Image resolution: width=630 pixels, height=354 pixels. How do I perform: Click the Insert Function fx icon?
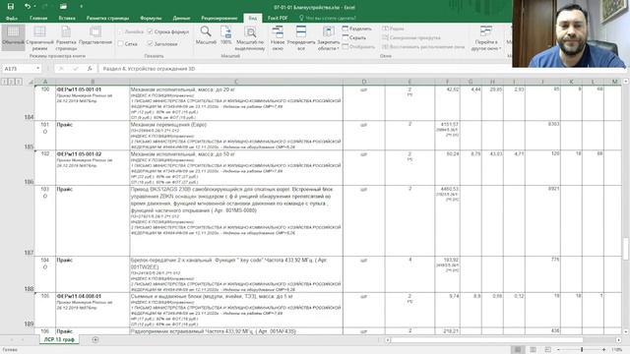pyautogui.click(x=90, y=69)
